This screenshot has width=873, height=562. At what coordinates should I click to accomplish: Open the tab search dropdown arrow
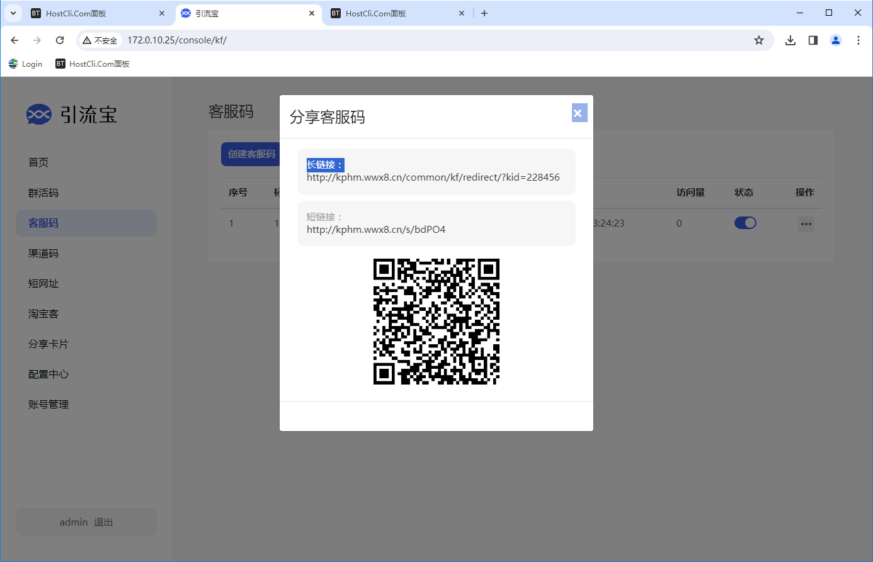[x=13, y=13]
